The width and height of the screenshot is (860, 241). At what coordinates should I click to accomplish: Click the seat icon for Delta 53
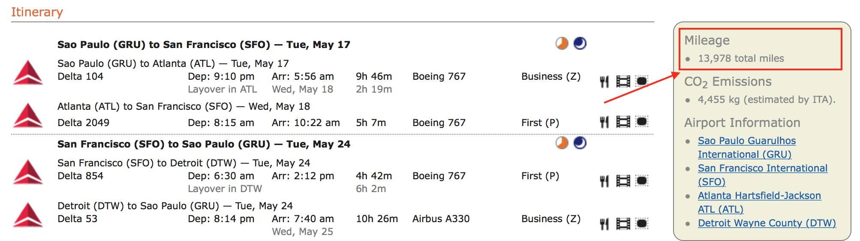click(x=641, y=223)
